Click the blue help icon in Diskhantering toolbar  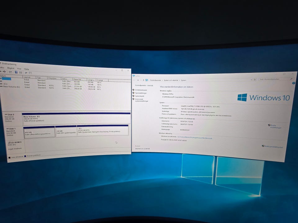[16, 72]
